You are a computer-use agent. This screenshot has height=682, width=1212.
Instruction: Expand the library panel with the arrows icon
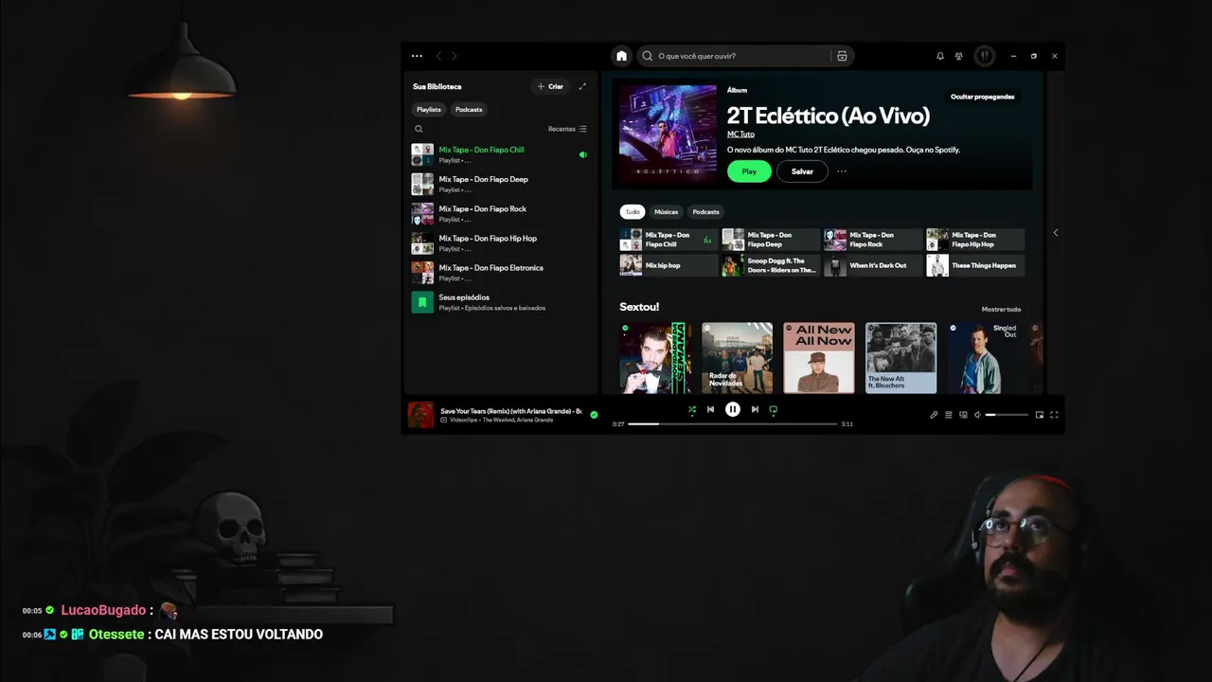[x=582, y=86]
